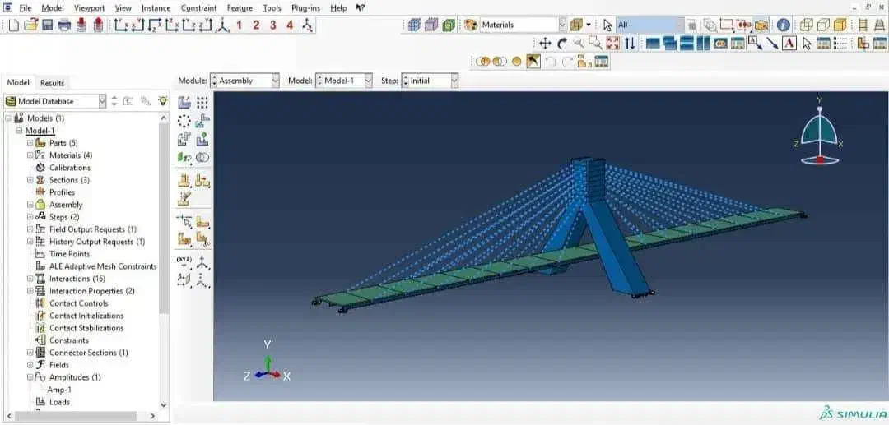Click the Print icon in toolbar
Image resolution: width=889 pixels, height=425 pixels.
64,25
